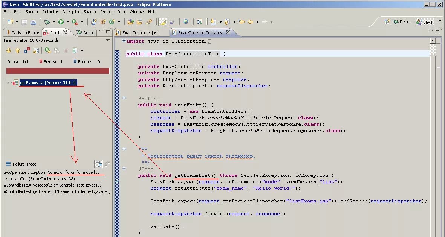Switch to the ExamController.java tab

click(x=141, y=33)
